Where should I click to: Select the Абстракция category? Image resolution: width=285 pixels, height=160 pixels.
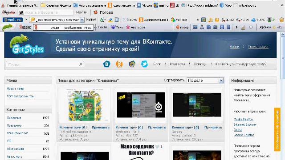pos(15,148)
